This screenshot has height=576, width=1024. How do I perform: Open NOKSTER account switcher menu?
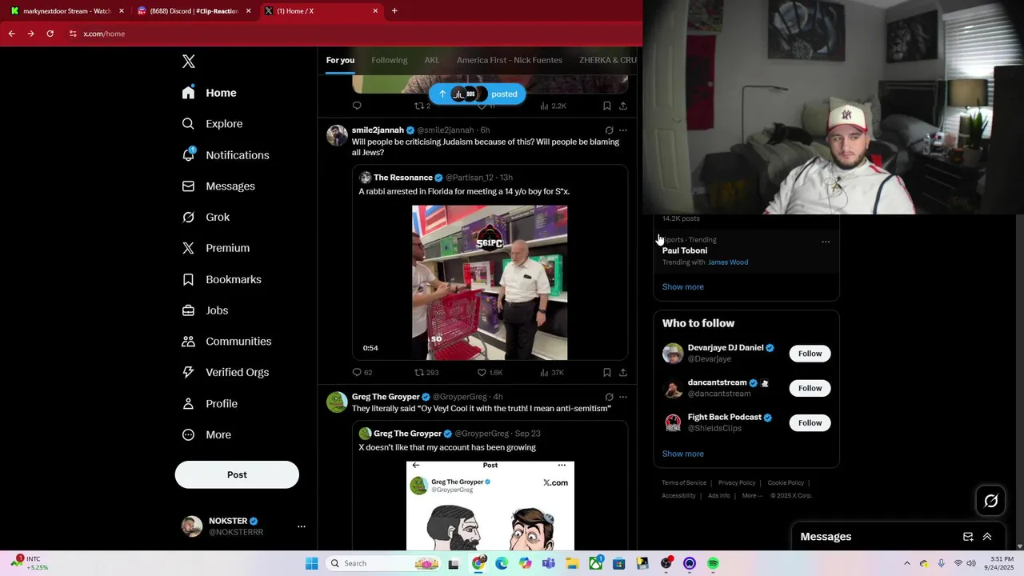point(302,526)
